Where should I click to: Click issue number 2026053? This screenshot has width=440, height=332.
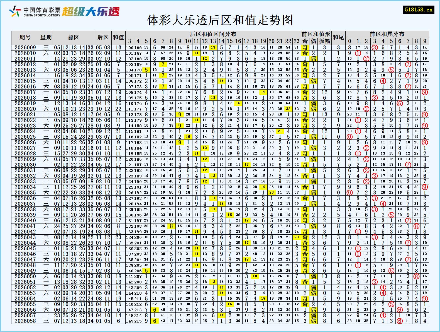[x=25, y=293]
